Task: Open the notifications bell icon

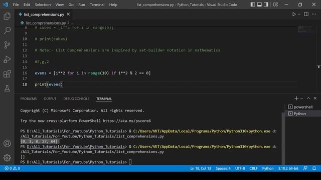Action: click(314, 168)
